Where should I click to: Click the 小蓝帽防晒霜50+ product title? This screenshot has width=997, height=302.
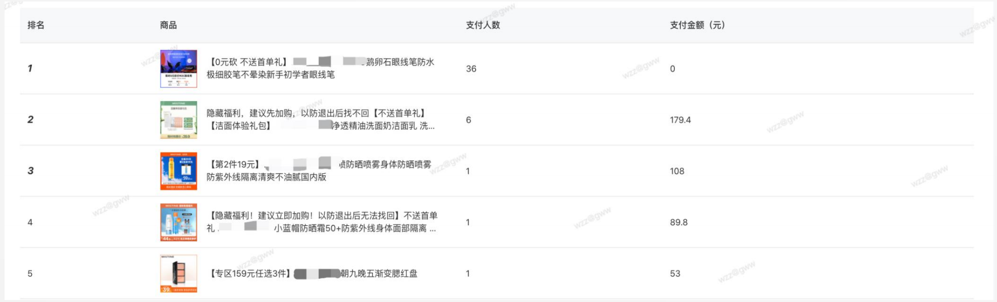click(x=322, y=222)
